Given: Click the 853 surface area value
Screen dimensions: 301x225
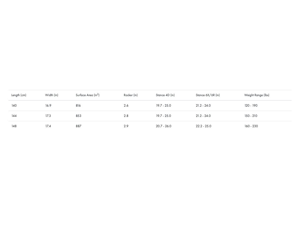Looking at the screenshot, I should point(78,116).
